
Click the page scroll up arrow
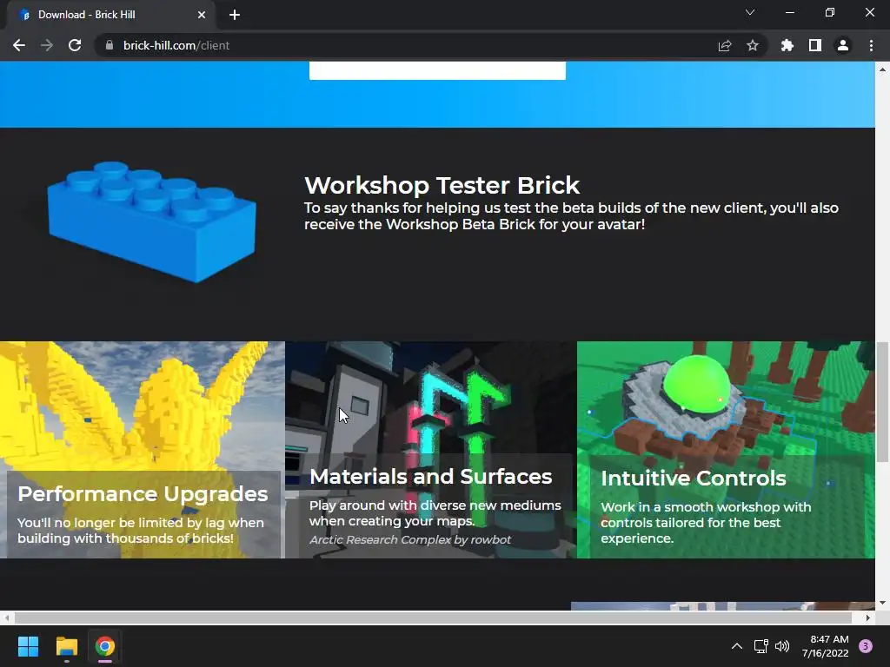pos(883,69)
